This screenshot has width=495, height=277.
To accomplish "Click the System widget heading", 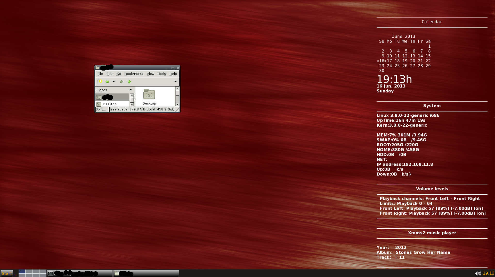I will click(x=432, y=106).
